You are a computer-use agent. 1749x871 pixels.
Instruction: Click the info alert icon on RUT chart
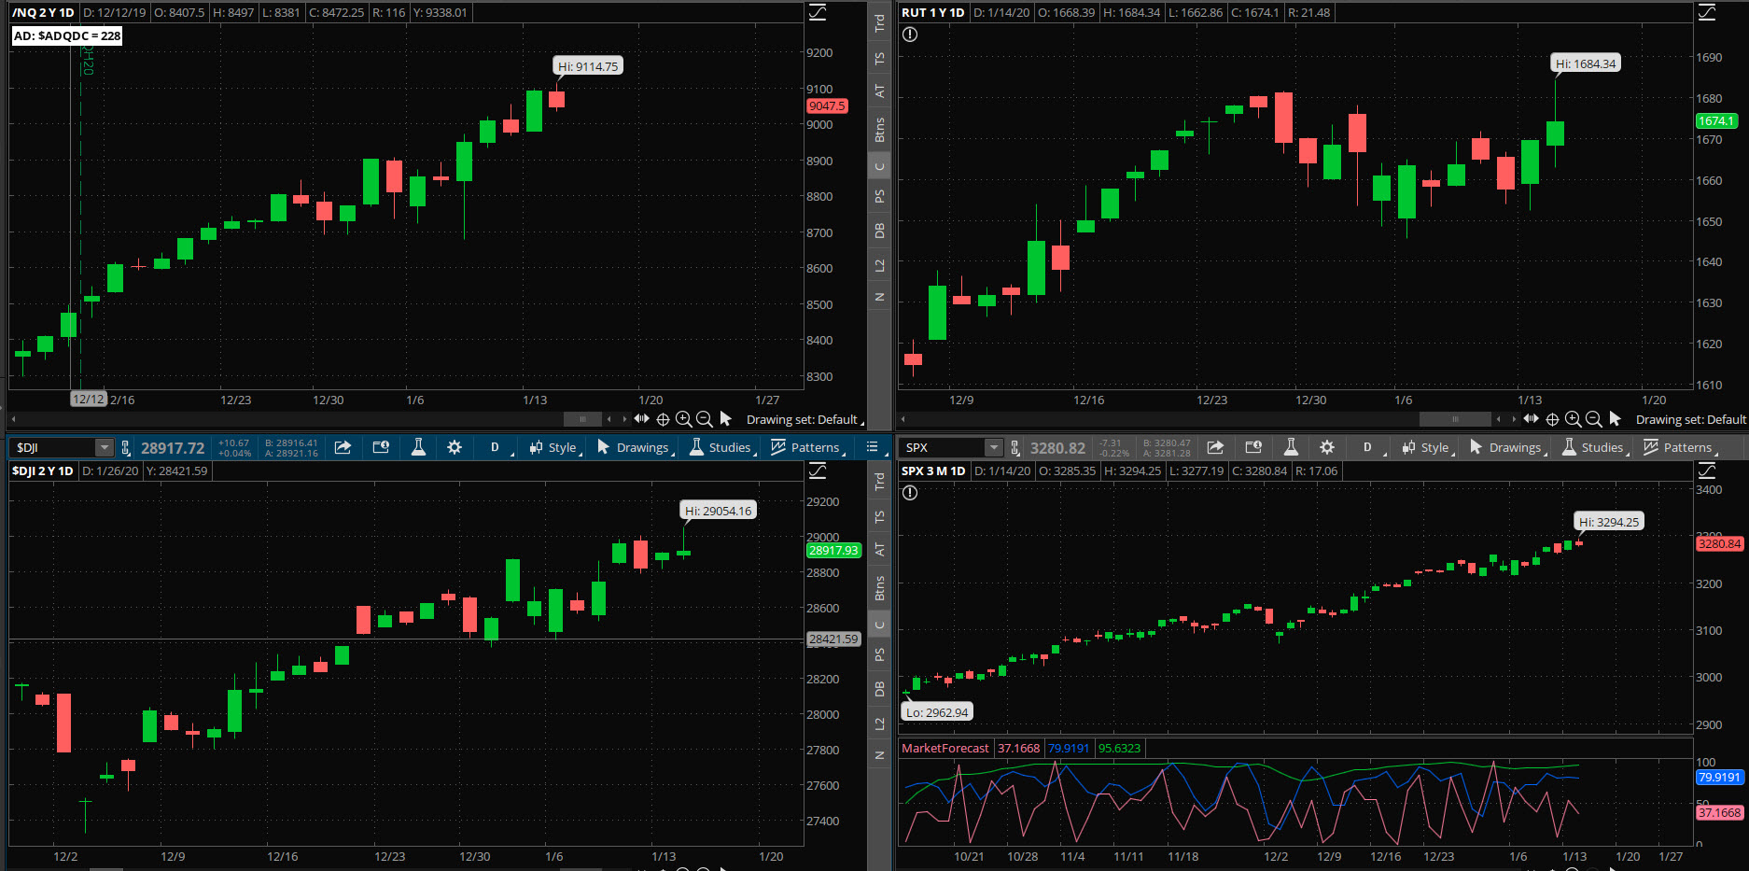click(910, 35)
